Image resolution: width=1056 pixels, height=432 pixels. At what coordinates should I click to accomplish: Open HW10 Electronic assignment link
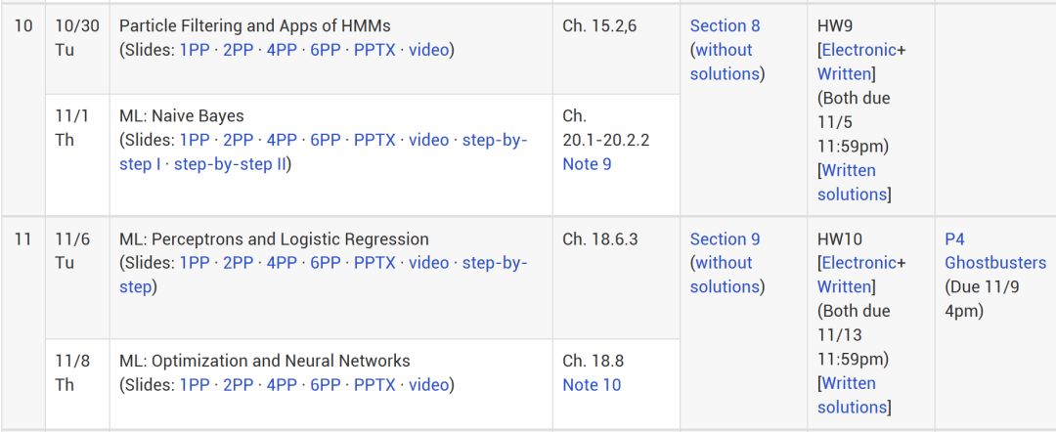859,263
